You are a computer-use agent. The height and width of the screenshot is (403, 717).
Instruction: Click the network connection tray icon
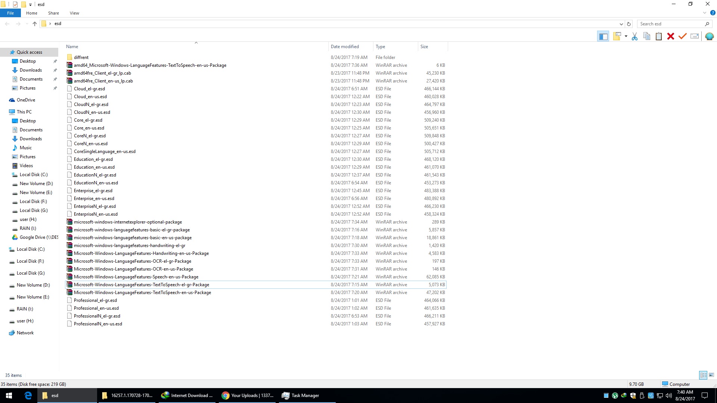[x=660, y=396]
